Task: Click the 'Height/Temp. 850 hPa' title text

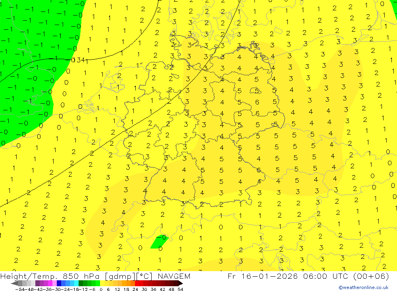Action: tap(51, 276)
